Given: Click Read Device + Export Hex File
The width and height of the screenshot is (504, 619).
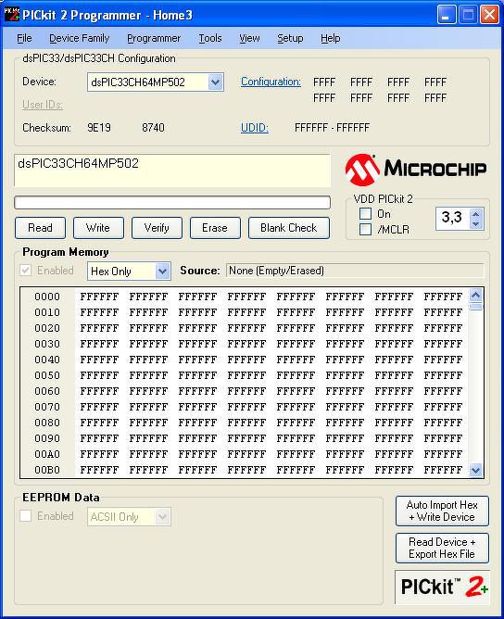Looking at the screenshot, I should click(x=442, y=548).
